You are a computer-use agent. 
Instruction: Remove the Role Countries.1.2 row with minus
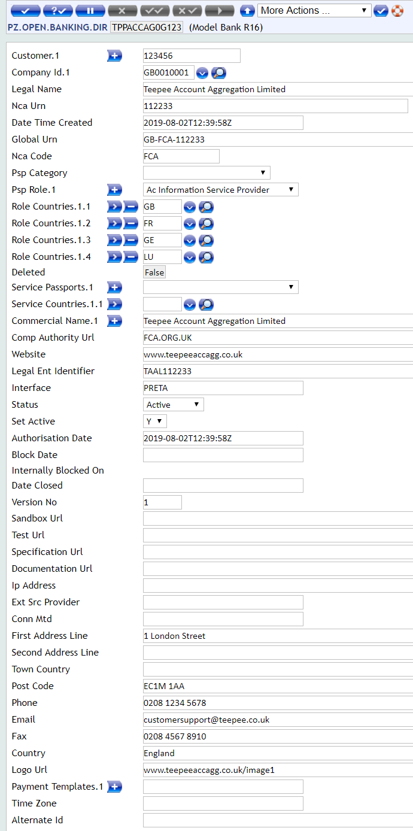[131, 224]
